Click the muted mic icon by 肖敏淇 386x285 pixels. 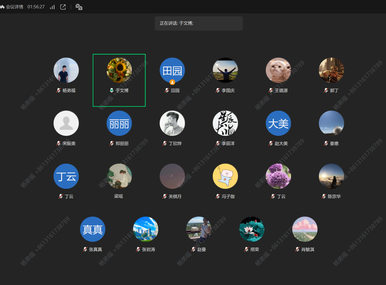click(297, 249)
